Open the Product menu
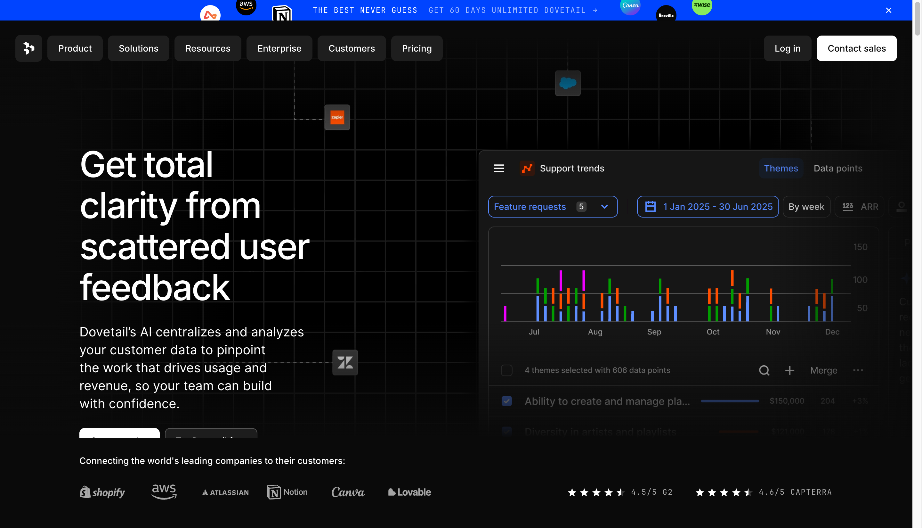Image resolution: width=922 pixels, height=528 pixels. click(75, 48)
